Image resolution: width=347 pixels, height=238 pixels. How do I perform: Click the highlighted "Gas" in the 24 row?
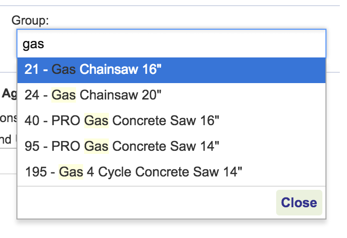(x=64, y=95)
